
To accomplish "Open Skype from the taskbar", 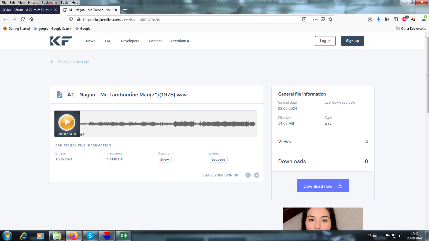I will (90, 236).
